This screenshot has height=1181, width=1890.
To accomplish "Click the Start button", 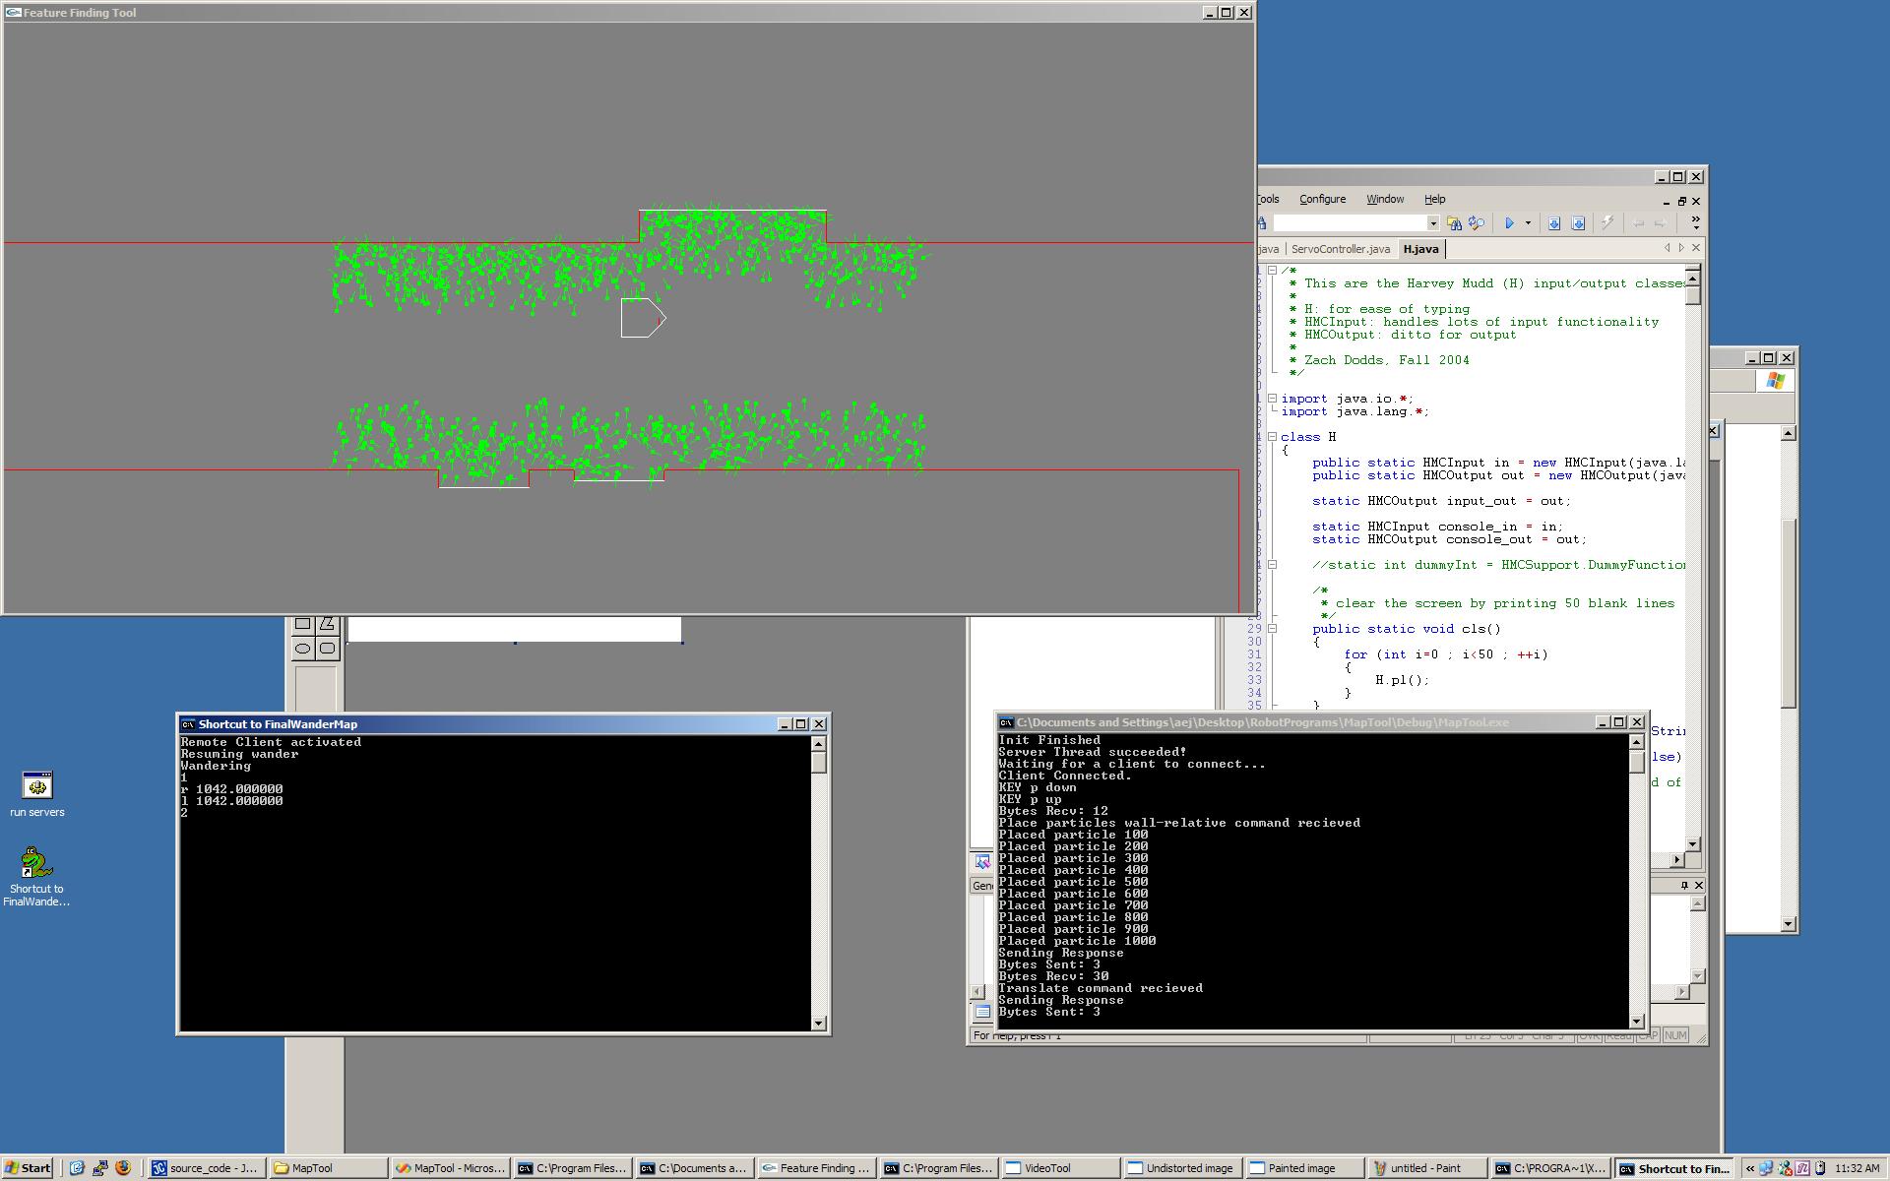I will coord(29,1168).
